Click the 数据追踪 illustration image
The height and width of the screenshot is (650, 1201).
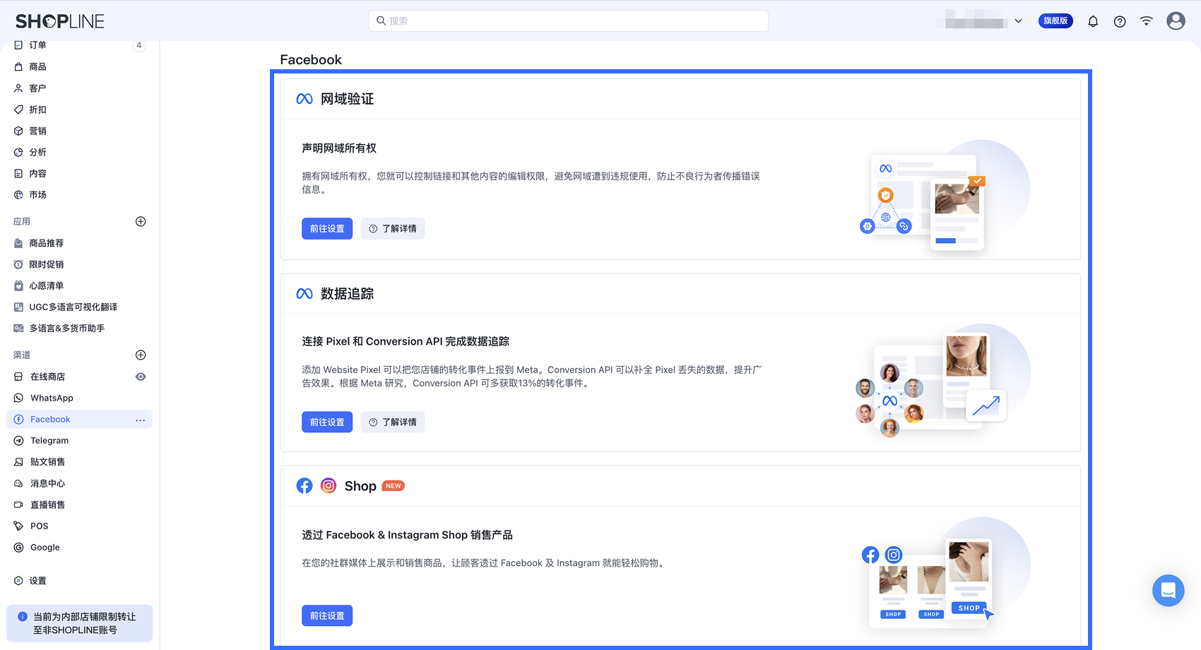pos(944,382)
